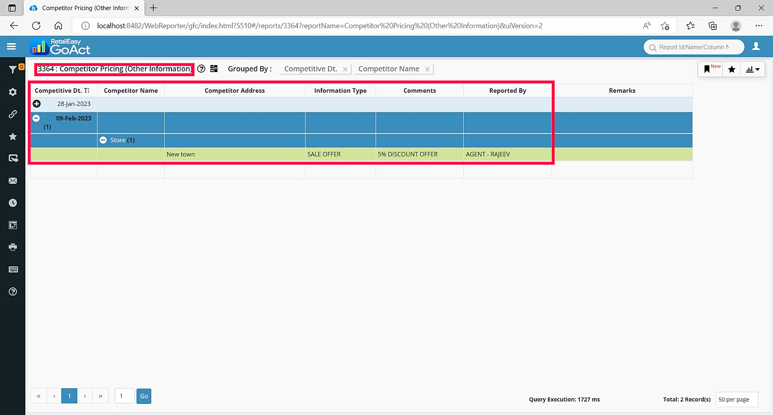
Task: Mark report as favorite with star button
Action: pyautogui.click(x=731, y=69)
